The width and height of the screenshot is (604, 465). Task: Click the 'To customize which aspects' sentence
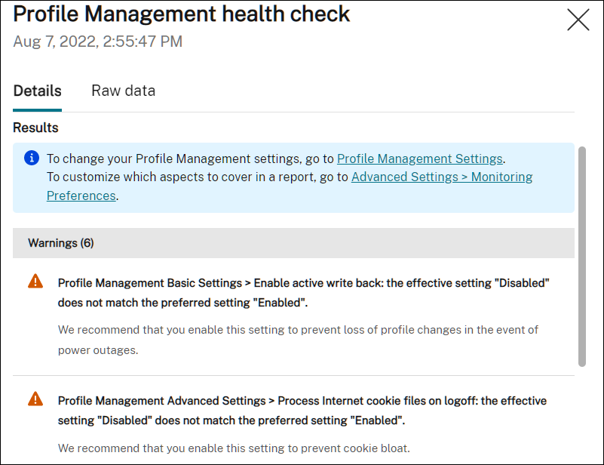(196, 177)
